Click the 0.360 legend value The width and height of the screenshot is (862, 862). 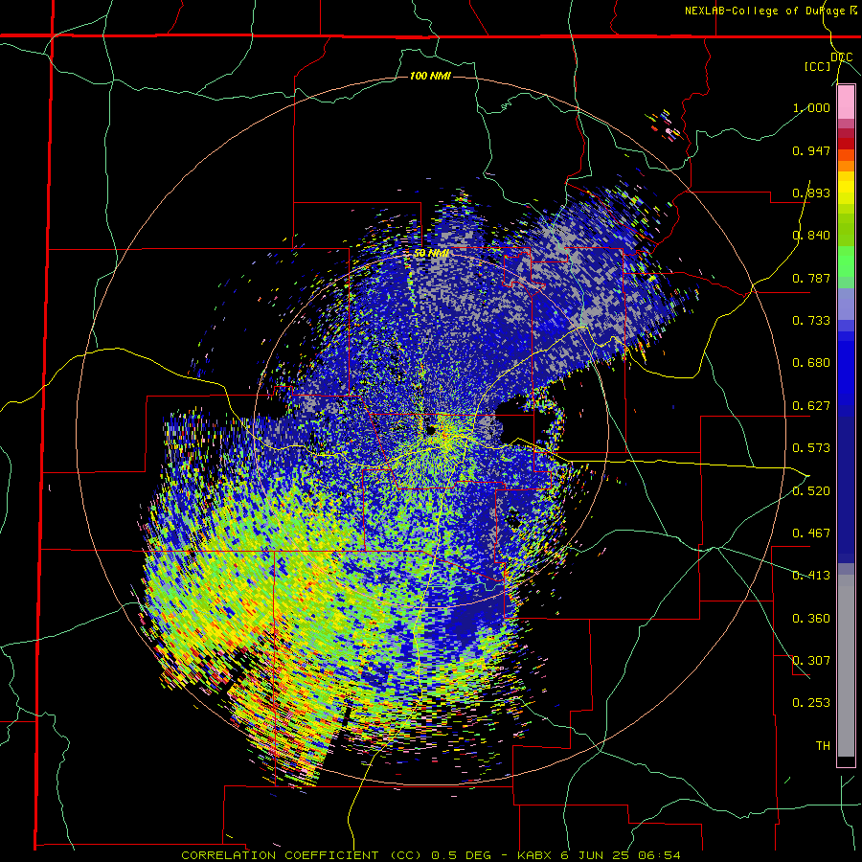pos(811,619)
